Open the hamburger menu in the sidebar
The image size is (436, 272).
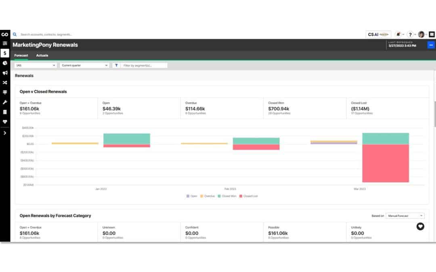pyautogui.click(x=5, y=44)
